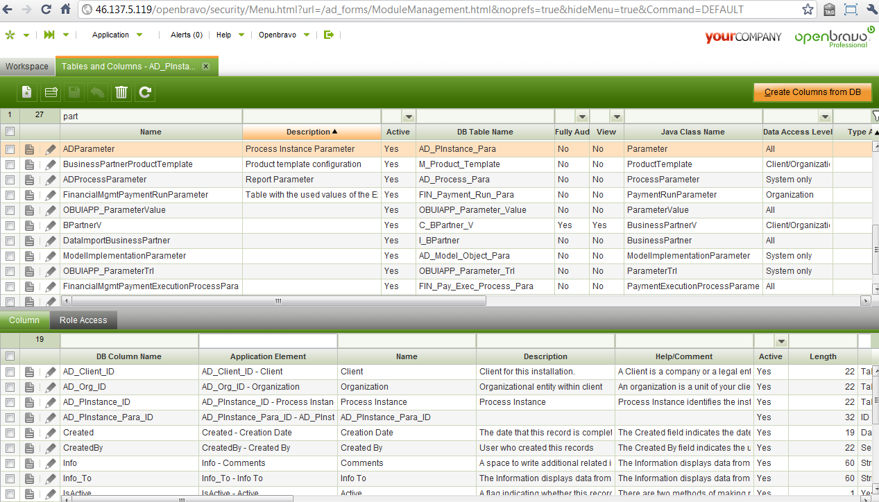Click the new record form icon
The width and height of the screenshot is (879, 502).
(x=26, y=92)
